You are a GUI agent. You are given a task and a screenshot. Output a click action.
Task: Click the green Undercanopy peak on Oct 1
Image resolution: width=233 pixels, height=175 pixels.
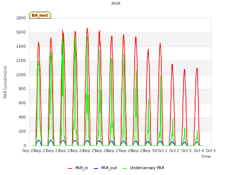(161, 75)
